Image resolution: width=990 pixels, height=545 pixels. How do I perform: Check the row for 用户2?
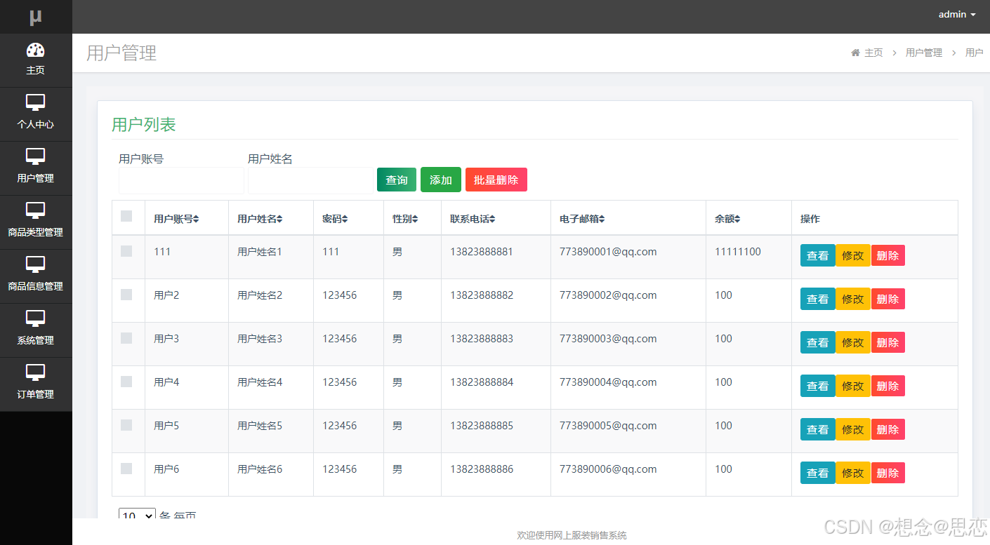pyautogui.click(x=126, y=295)
